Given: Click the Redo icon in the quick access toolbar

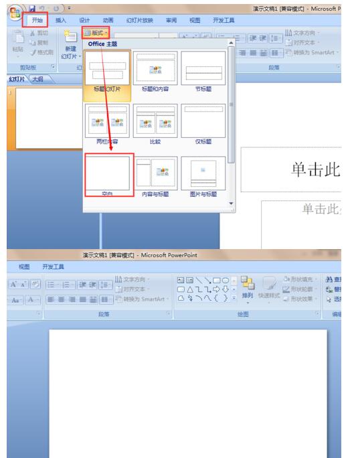Looking at the screenshot, I should (x=56, y=9).
